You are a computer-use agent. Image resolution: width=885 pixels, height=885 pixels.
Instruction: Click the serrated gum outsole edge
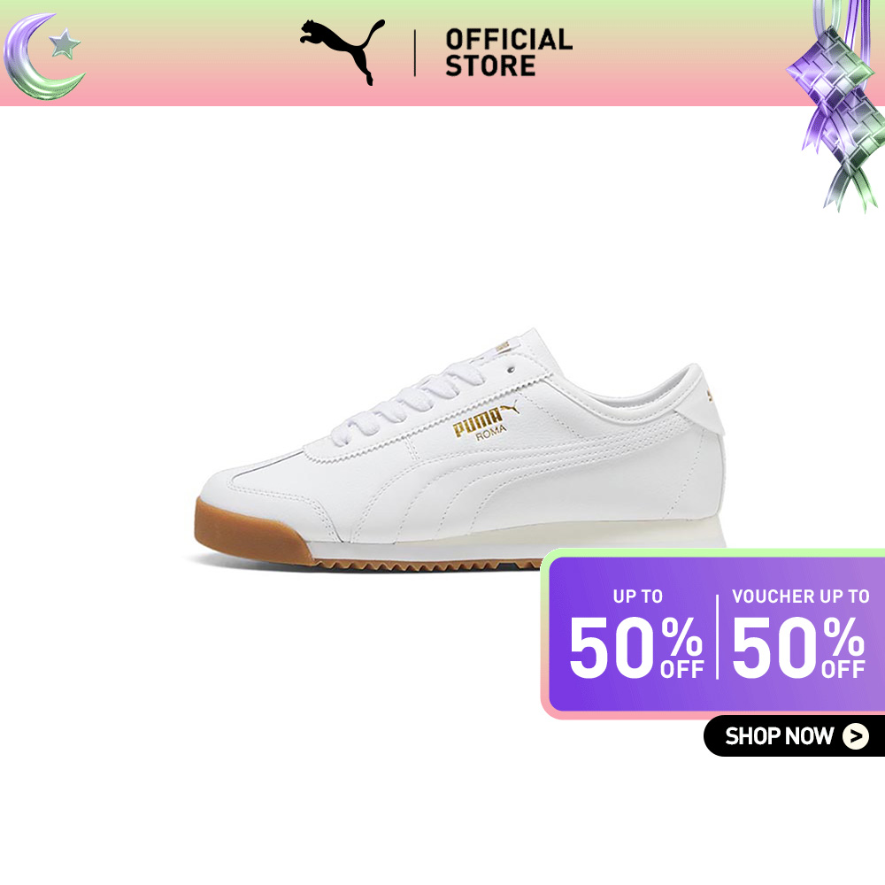427,565
